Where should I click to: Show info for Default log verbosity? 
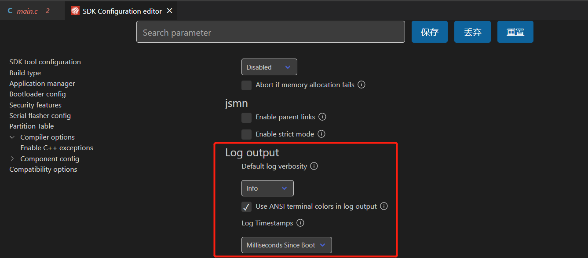pos(314,166)
